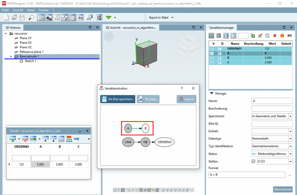The image size is (297, 195).
Task: Open the Typ-Identifikation dropdown
Action: pyautogui.click(x=290, y=146)
